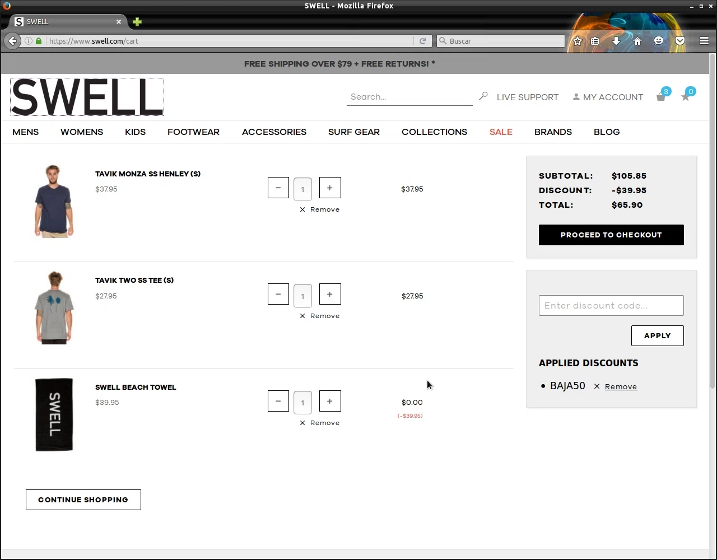Click PROCEED TO CHECKOUT button

click(611, 235)
